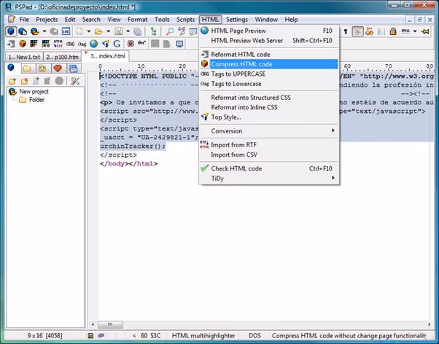Image resolution: width=439 pixels, height=344 pixels.
Task: Switch to the p100.htm tab
Action: (62, 57)
